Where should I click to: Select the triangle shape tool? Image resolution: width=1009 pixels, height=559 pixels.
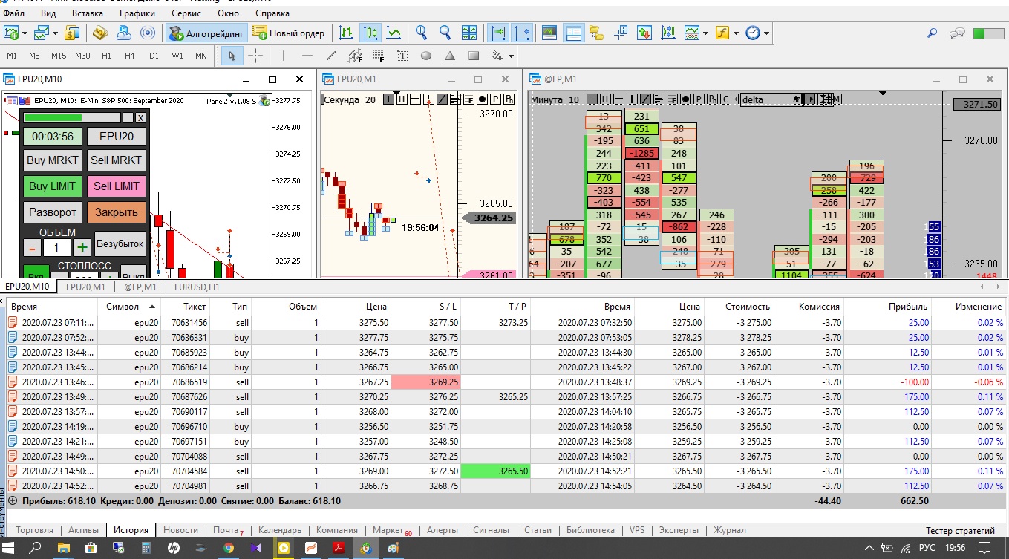click(450, 56)
